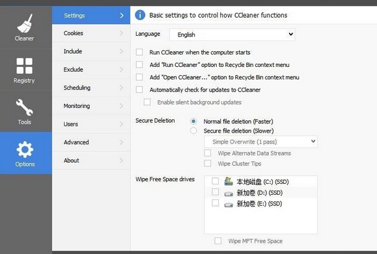377x254 pixels.
Task: Open the Registry grid icon
Action: click(x=24, y=66)
